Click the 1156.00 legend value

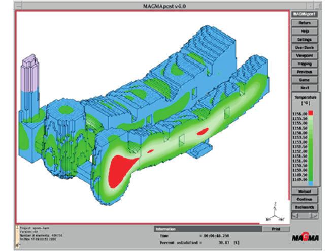300,114
